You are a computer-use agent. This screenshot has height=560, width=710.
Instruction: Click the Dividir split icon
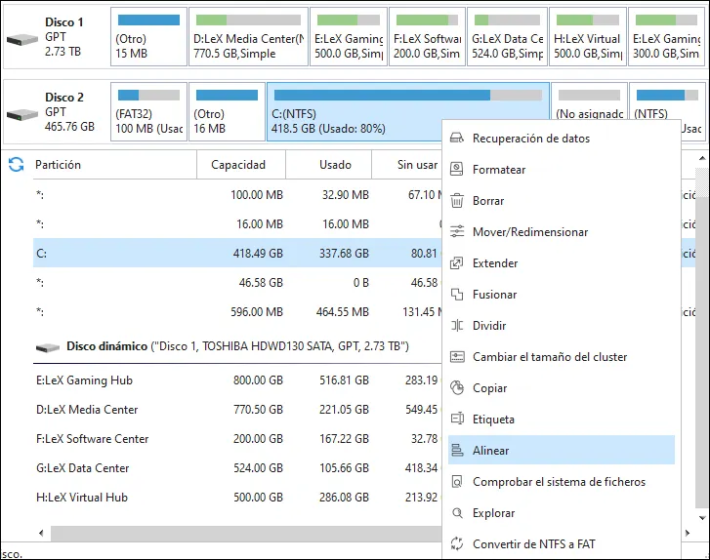click(x=457, y=325)
